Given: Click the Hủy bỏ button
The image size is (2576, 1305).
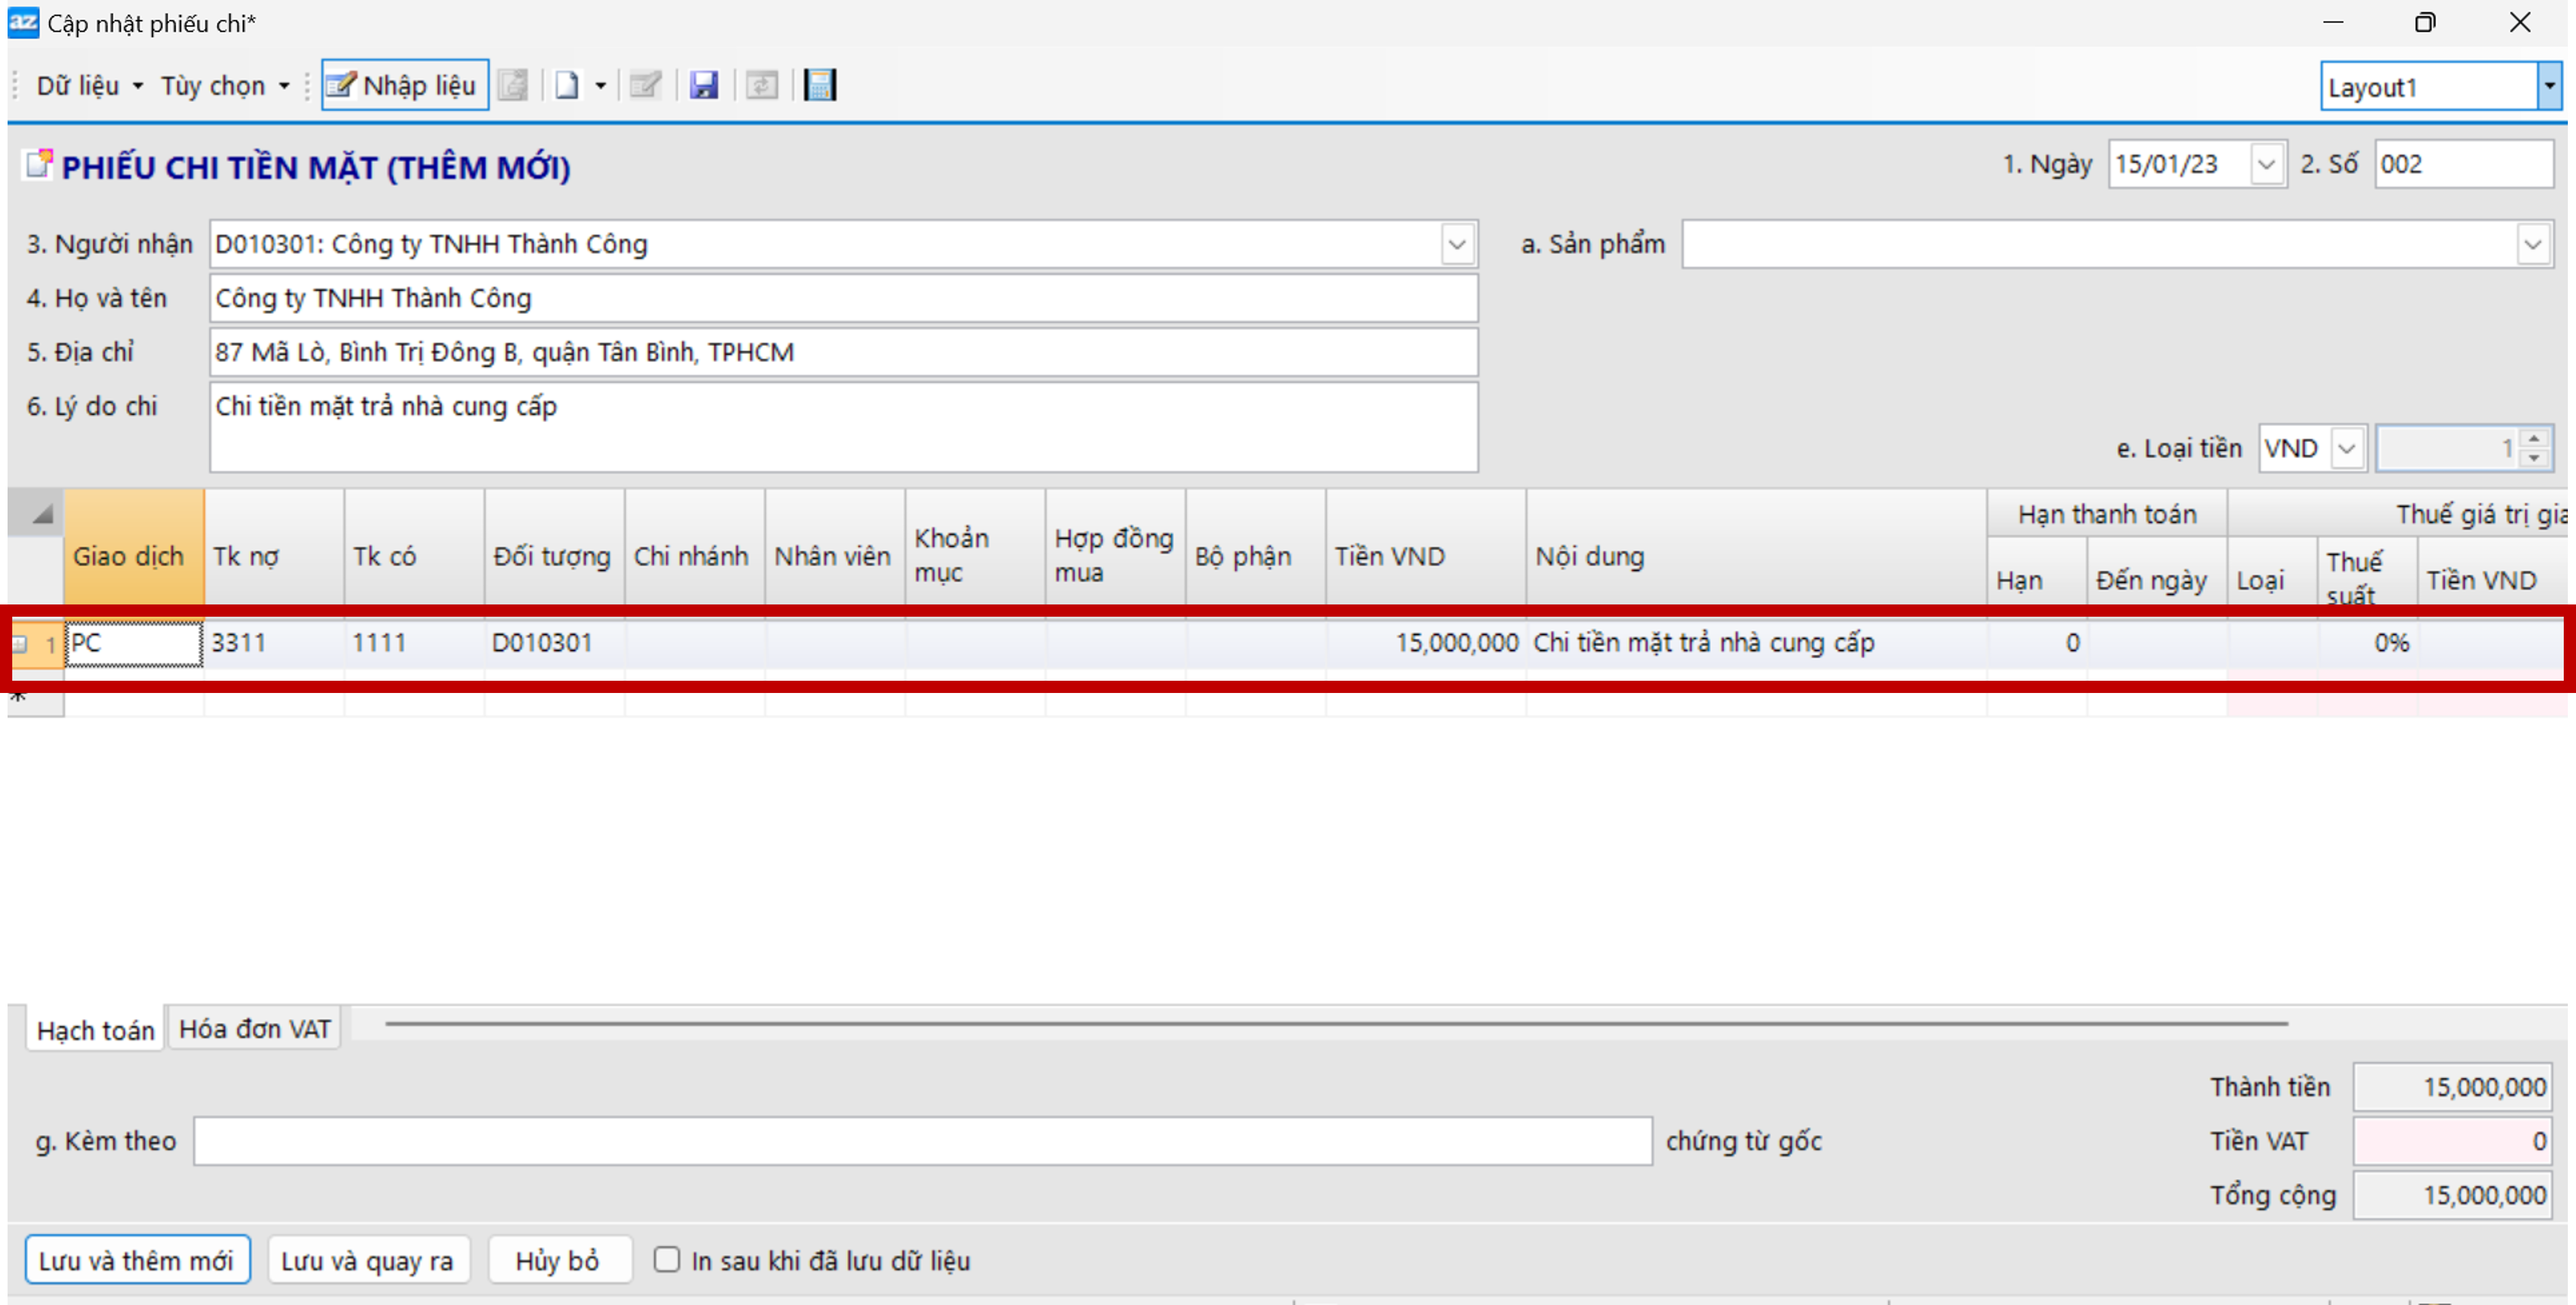Looking at the screenshot, I should point(557,1260).
